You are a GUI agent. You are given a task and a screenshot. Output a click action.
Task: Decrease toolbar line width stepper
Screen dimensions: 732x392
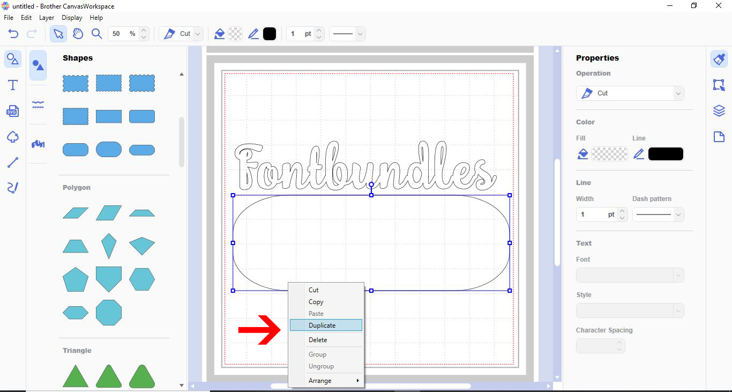point(319,38)
